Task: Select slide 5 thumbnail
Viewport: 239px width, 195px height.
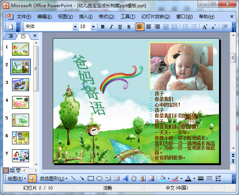Action: (21, 120)
